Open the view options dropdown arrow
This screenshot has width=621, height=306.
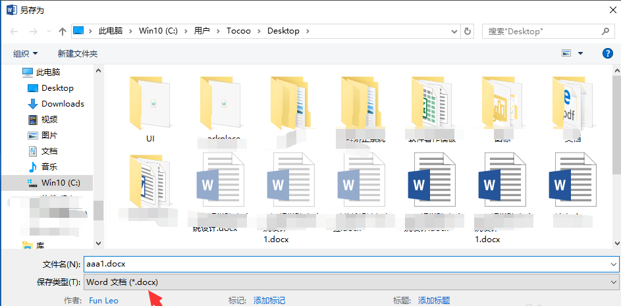coord(581,53)
